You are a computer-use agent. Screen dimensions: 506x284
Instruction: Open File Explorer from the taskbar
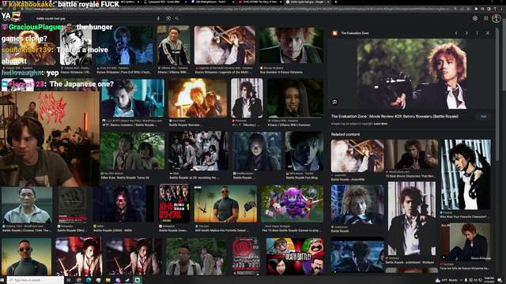(x=108, y=280)
